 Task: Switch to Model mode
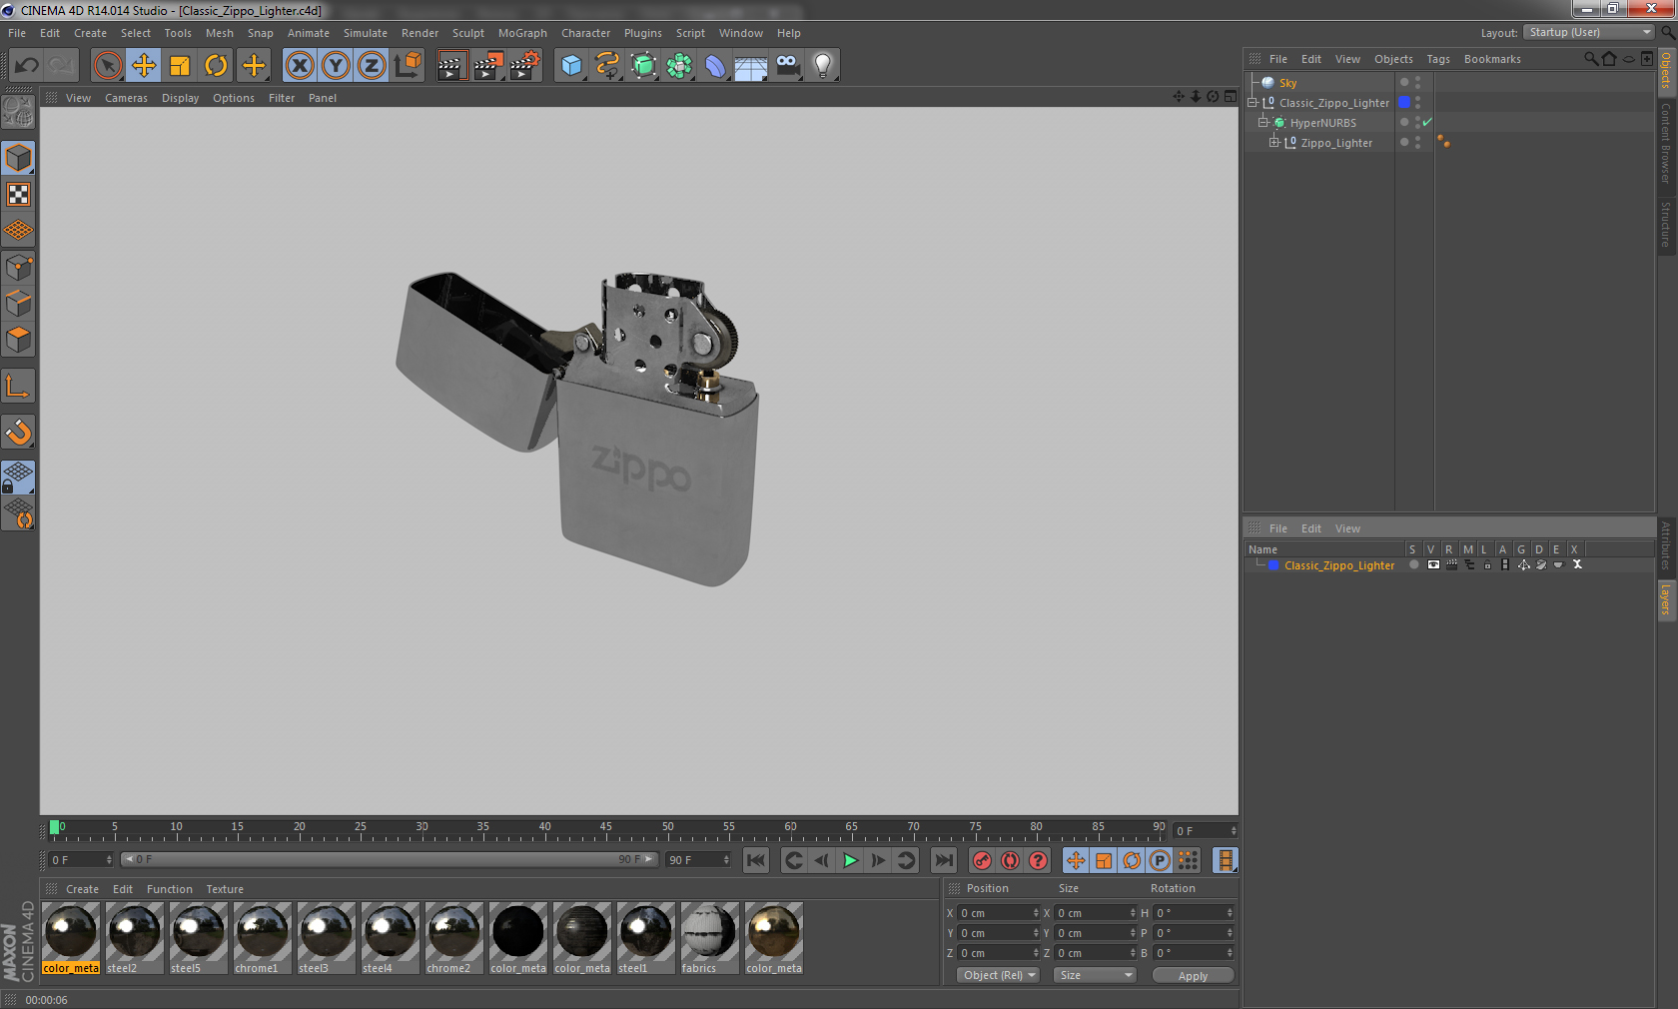pos(18,158)
